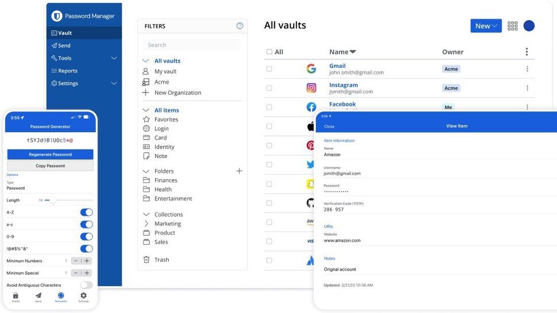Tick the Instagram row checkbox
This screenshot has width=557, height=313.
coord(269,88)
